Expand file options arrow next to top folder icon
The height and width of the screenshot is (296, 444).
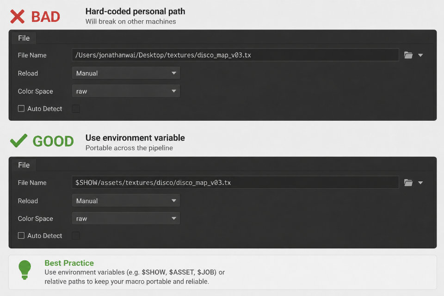tap(420, 55)
